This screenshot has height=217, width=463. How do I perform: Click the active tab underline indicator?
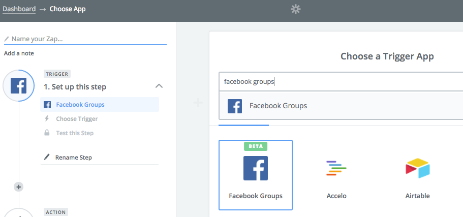243,125
